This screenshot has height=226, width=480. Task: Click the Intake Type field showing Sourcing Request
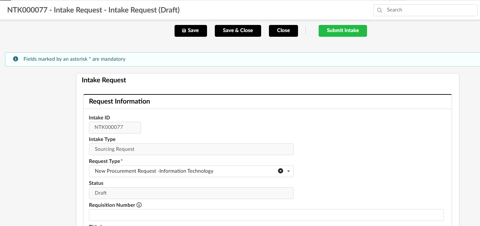191,149
